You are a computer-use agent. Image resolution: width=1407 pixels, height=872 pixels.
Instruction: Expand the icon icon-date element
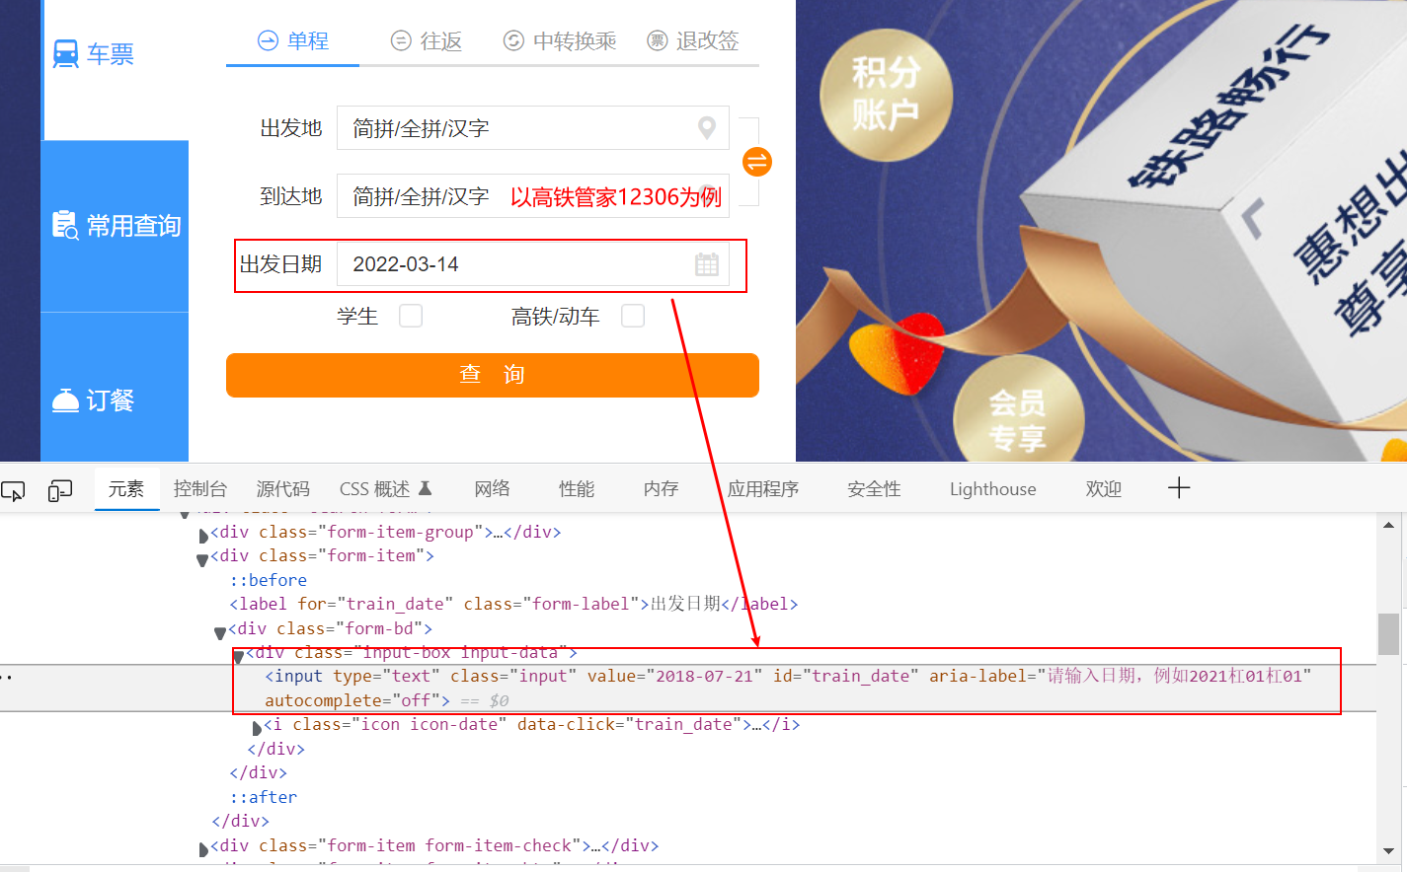(257, 728)
